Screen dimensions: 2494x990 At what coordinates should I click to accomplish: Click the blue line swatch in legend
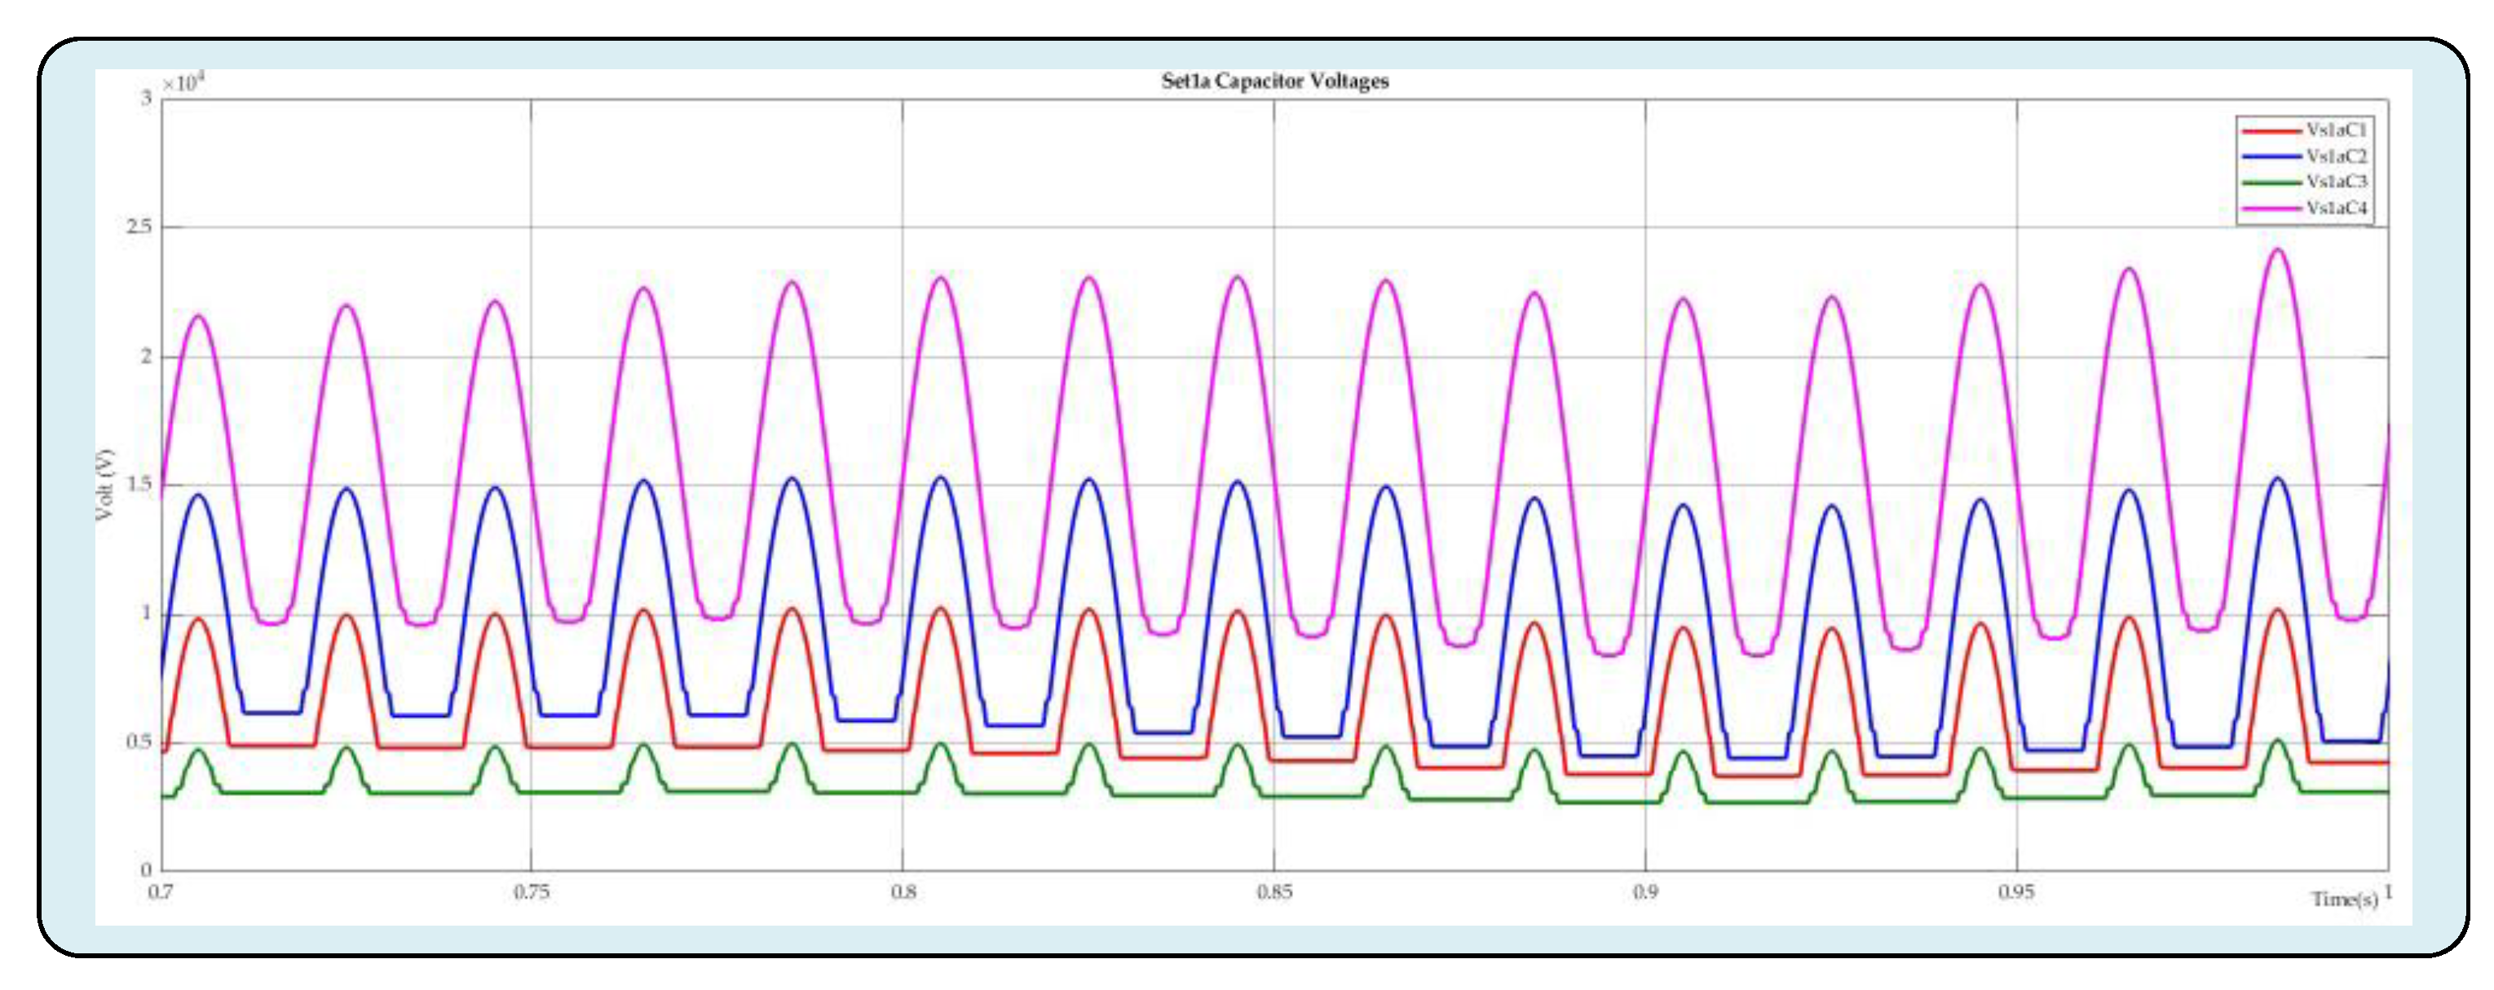click(2271, 156)
